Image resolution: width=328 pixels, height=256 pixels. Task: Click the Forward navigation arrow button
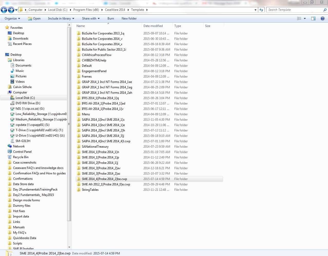pos(11,10)
